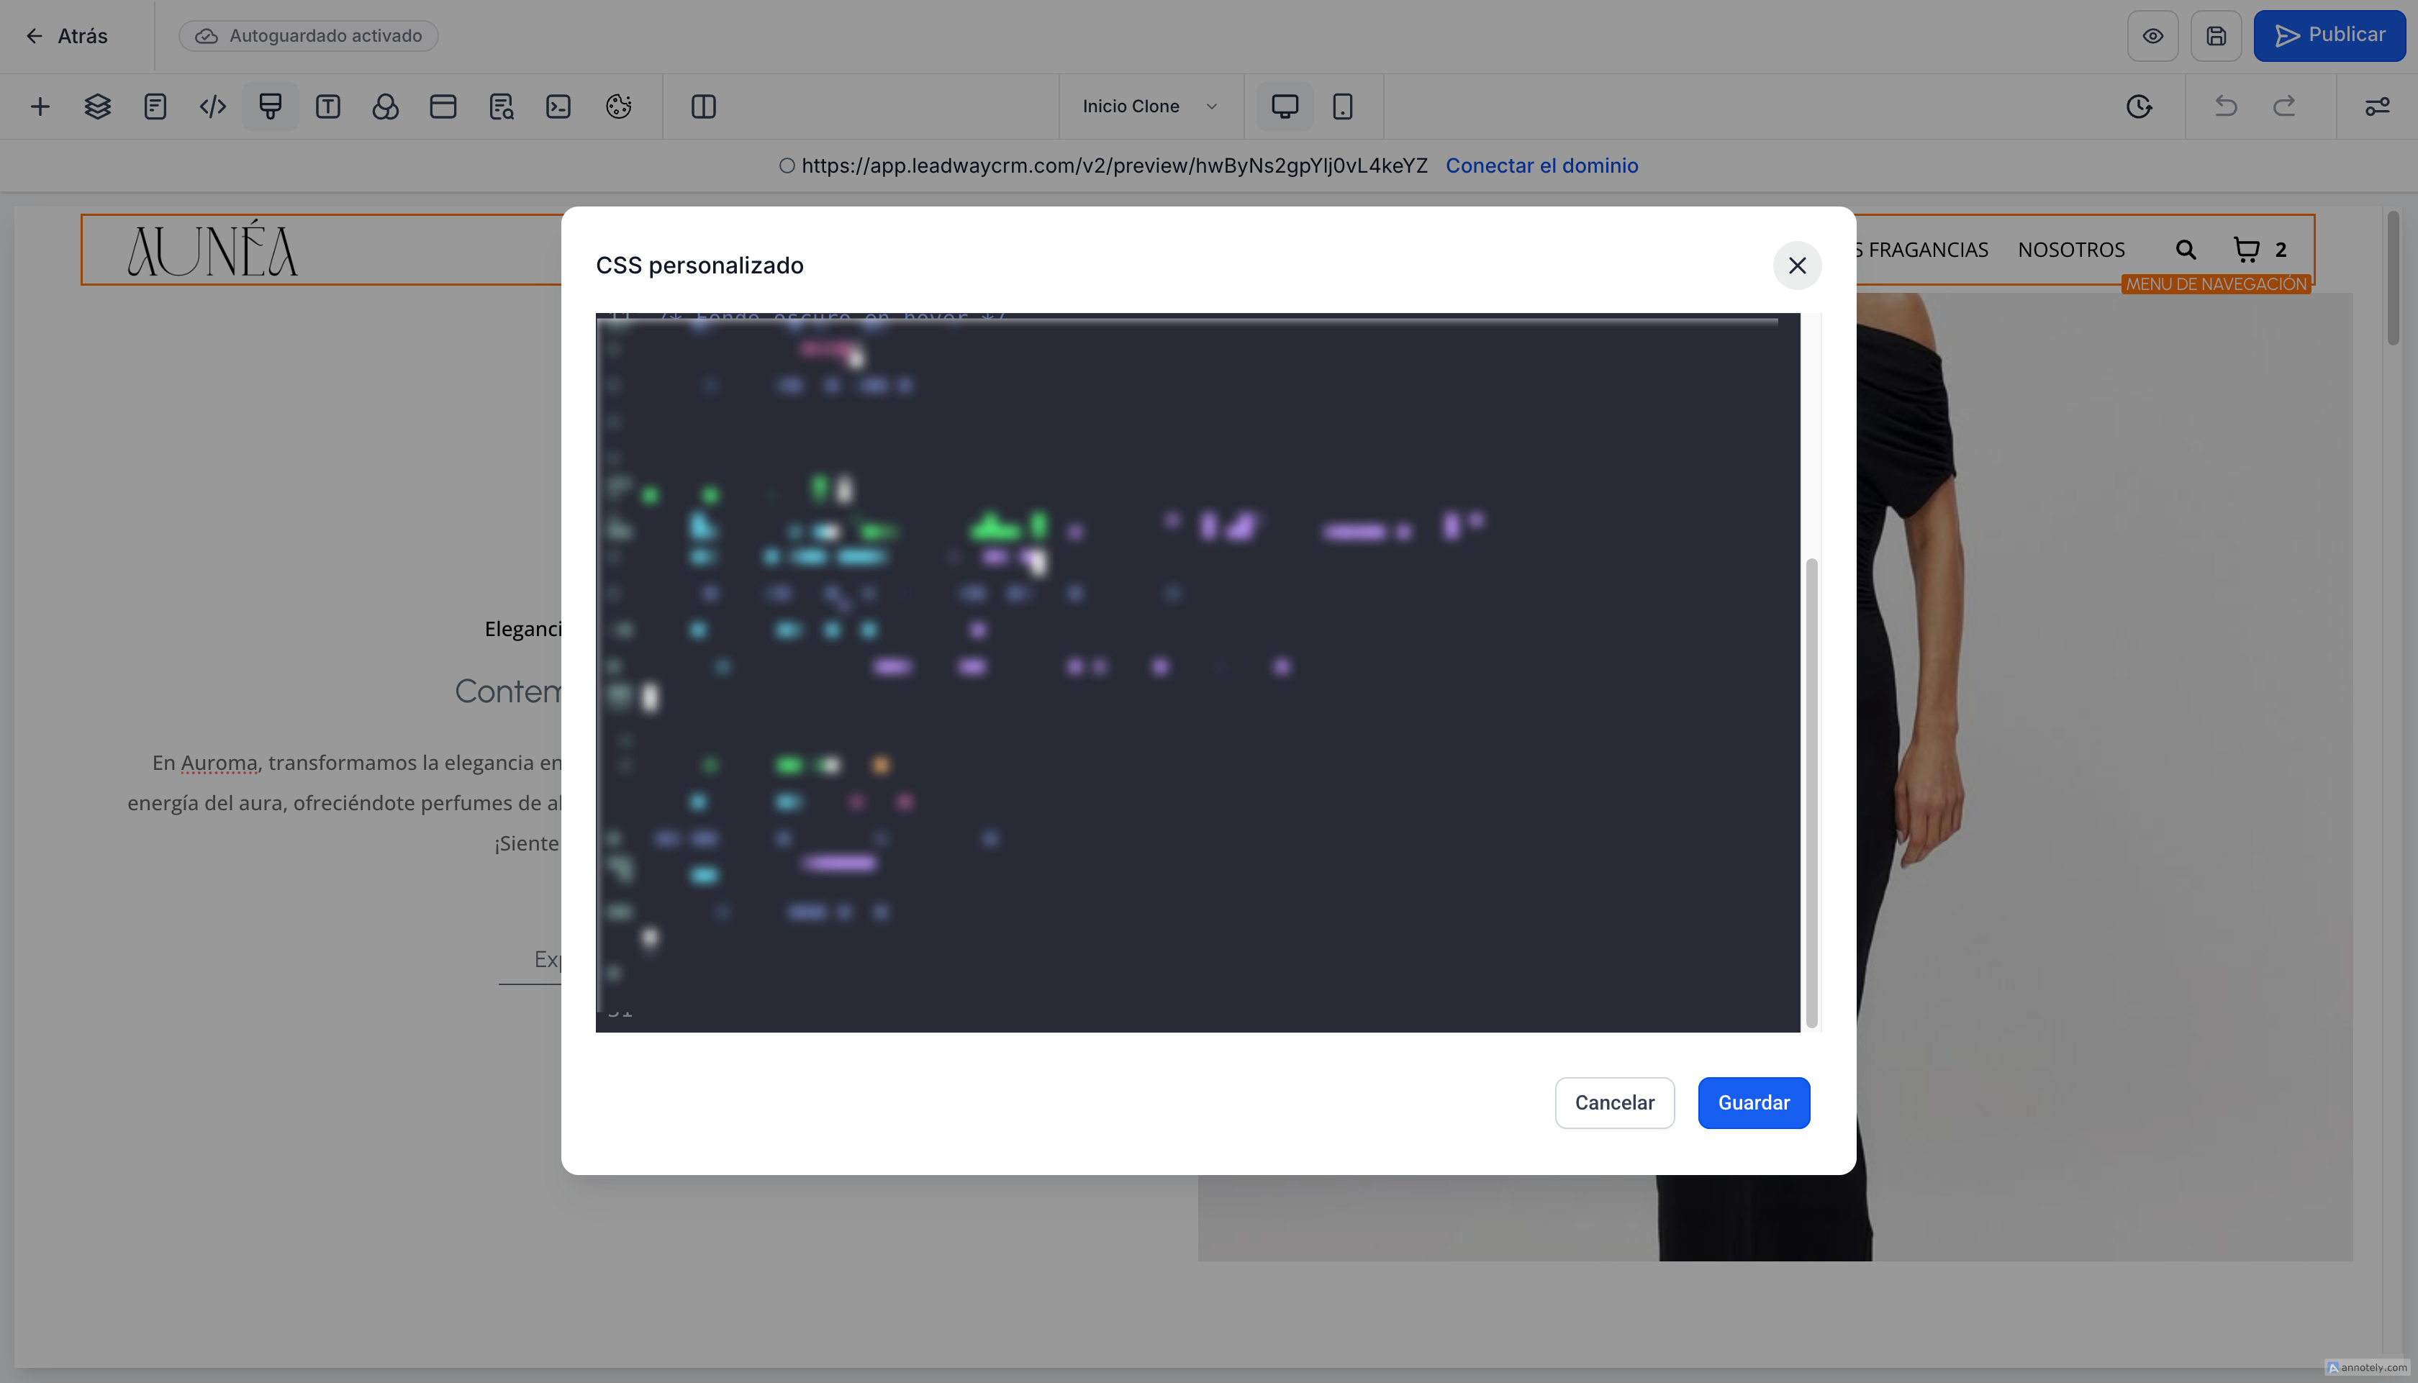Click the add element plus icon
This screenshot has height=1383, width=2418.
pos(40,106)
